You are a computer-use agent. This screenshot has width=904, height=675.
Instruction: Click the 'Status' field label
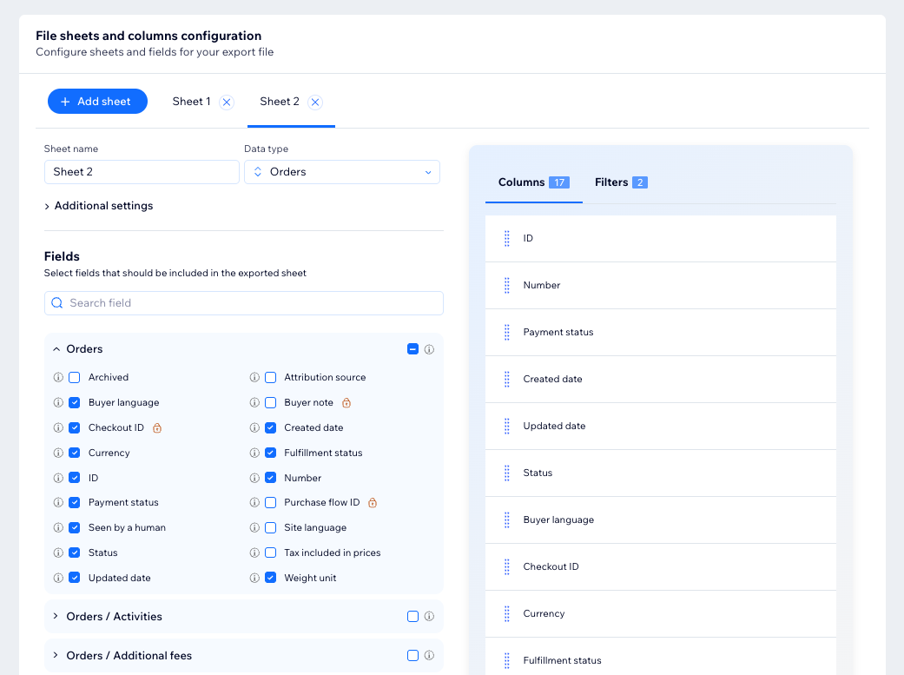point(102,553)
